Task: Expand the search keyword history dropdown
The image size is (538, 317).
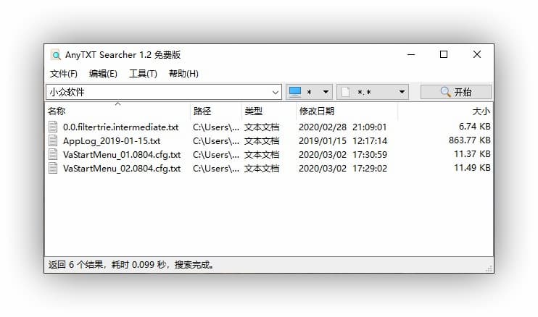Action: pyautogui.click(x=276, y=93)
